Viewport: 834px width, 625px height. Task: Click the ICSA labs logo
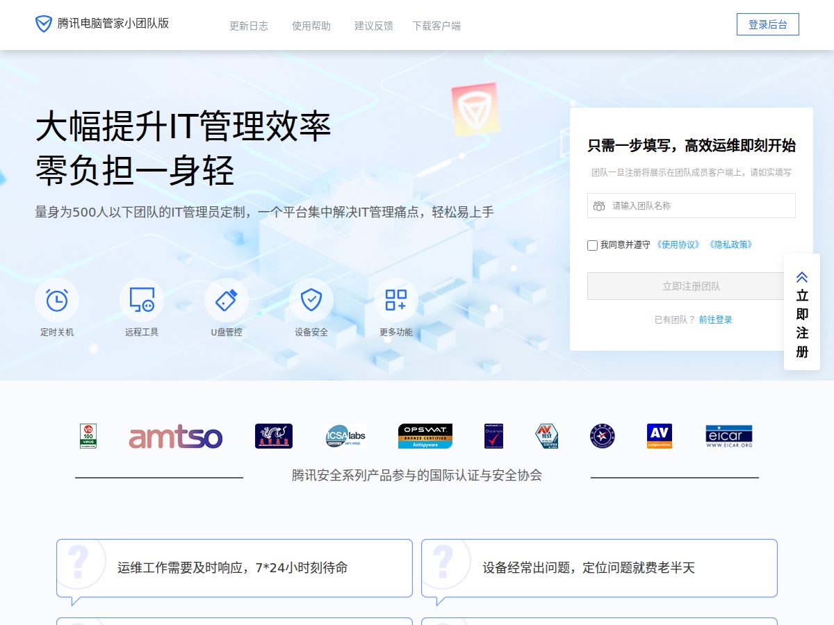tap(345, 436)
